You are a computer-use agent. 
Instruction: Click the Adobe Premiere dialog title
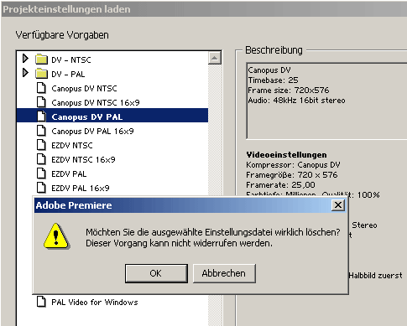(x=74, y=205)
